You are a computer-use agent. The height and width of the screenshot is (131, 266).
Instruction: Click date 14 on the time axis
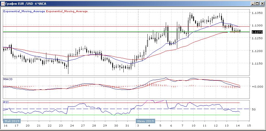pyautogui.click(x=238, y=126)
